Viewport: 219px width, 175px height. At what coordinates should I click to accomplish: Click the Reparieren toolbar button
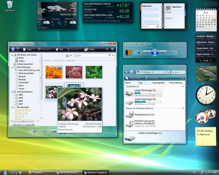44,49
